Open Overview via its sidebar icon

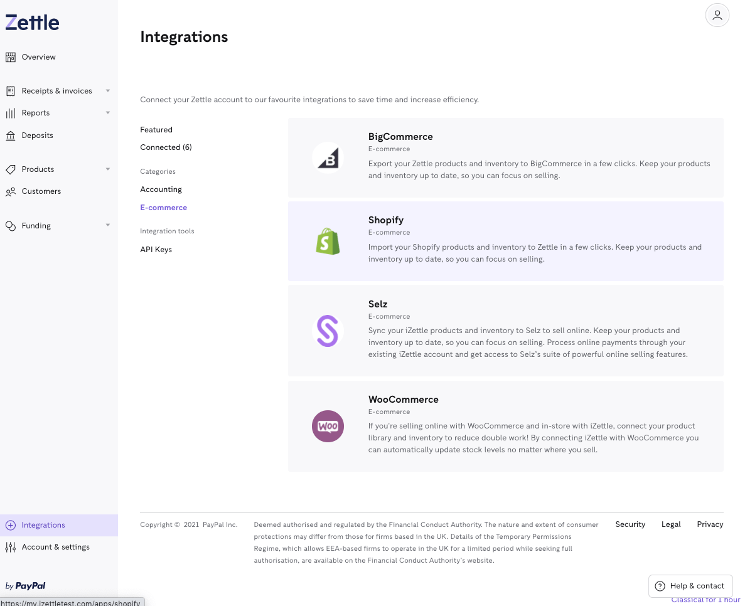point(11,56)
